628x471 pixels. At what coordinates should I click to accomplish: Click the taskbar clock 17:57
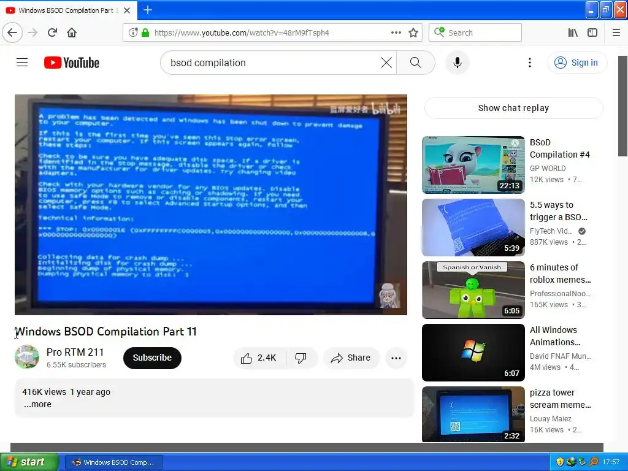[611, 462]
